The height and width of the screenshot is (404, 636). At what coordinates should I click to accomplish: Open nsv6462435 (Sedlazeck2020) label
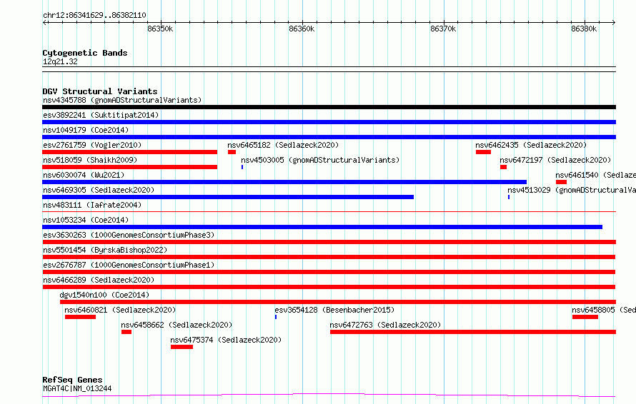pyautogui.click(x=531, y=145)
